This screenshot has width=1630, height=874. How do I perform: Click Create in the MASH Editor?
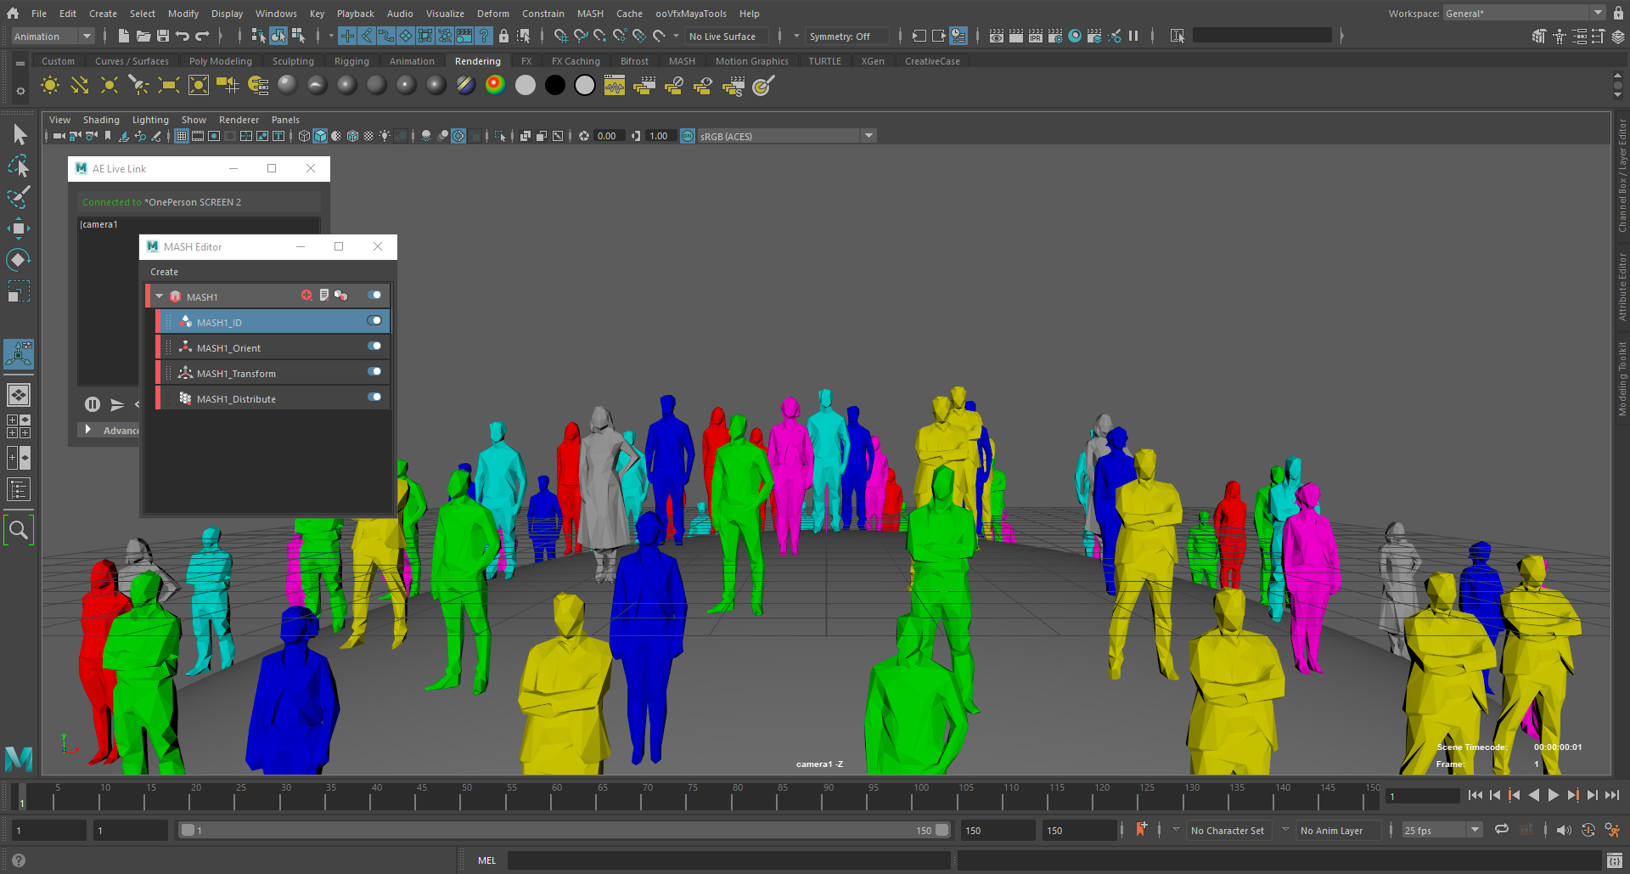164,272
